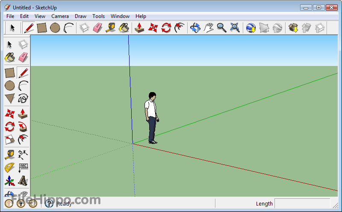Select the arrow tool in the horizontal toolbar
The image size is (342, 212).
coord(12,28)
